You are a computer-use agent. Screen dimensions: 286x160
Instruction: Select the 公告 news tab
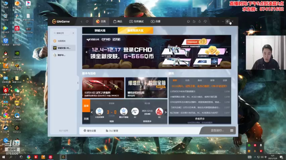pyautogui.click(x=187, y=80)
